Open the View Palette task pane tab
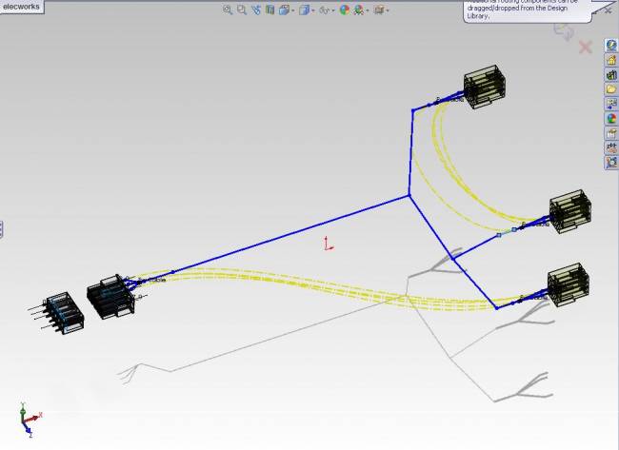Image resolution: width=619 pixels, height=450 pixels. (x=611, y=104)
